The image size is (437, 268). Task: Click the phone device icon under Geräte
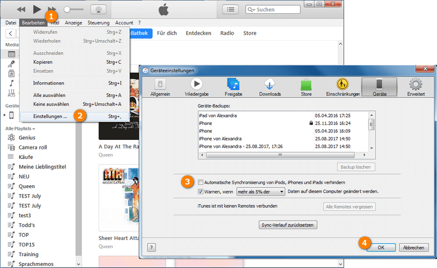tap(11, 115)
